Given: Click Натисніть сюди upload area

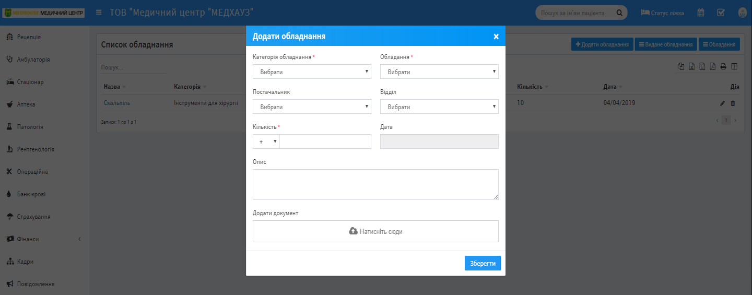Looking at the screenshot, I should tap(375, 231).
